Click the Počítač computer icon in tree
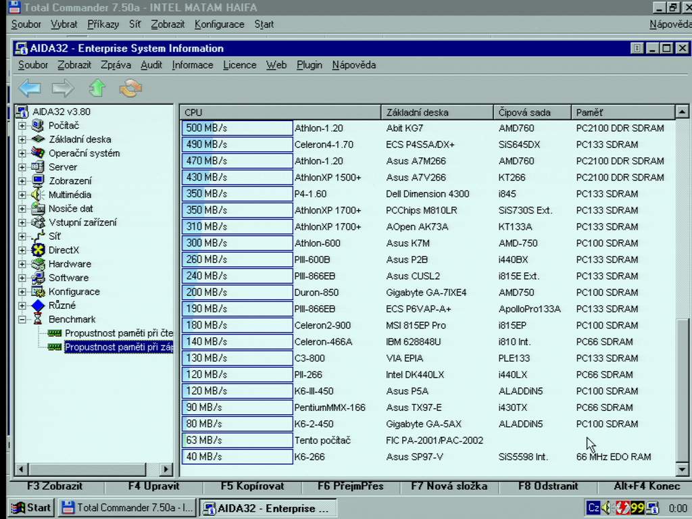Image resolution: width=692 pixels, height=519 pixels. 38,125
